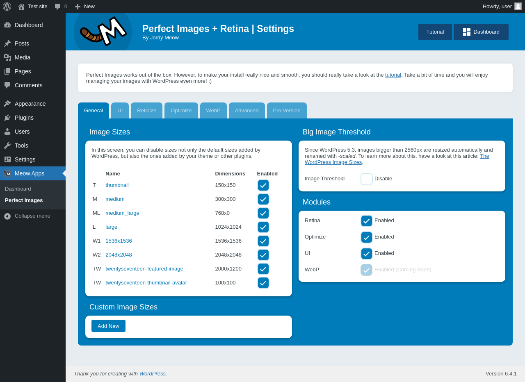Disable the twentyseventeen-thumbnail-avatar size
Image resolution: width=525 pixels, height=382 pixels.
[263, 283]
